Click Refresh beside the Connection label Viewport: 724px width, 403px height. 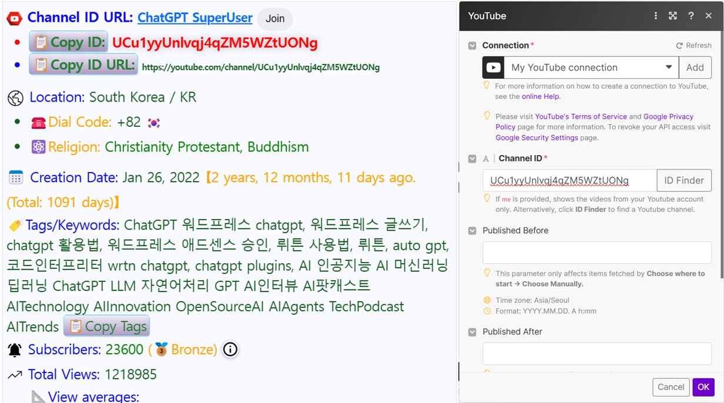[693, 45]
